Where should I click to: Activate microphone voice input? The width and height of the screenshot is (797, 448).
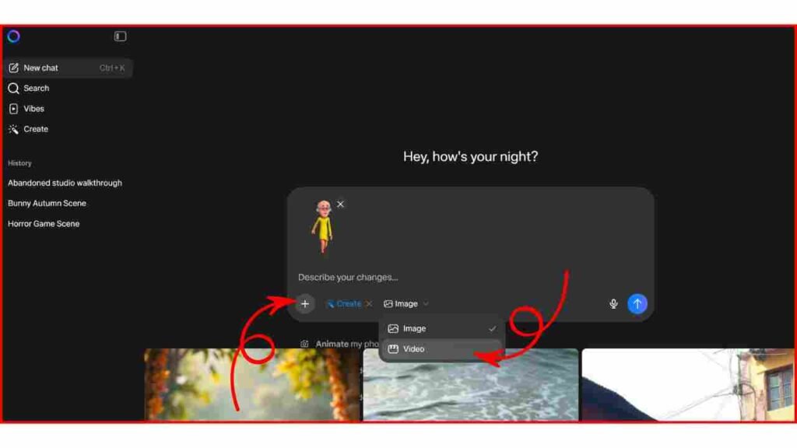tap(613, 304)
